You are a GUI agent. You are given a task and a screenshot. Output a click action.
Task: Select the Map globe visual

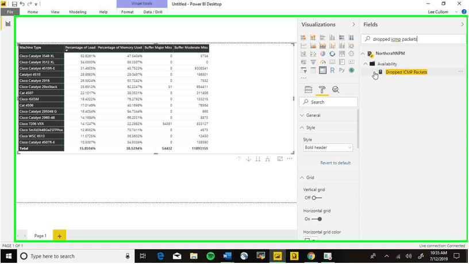coord(351,54)
